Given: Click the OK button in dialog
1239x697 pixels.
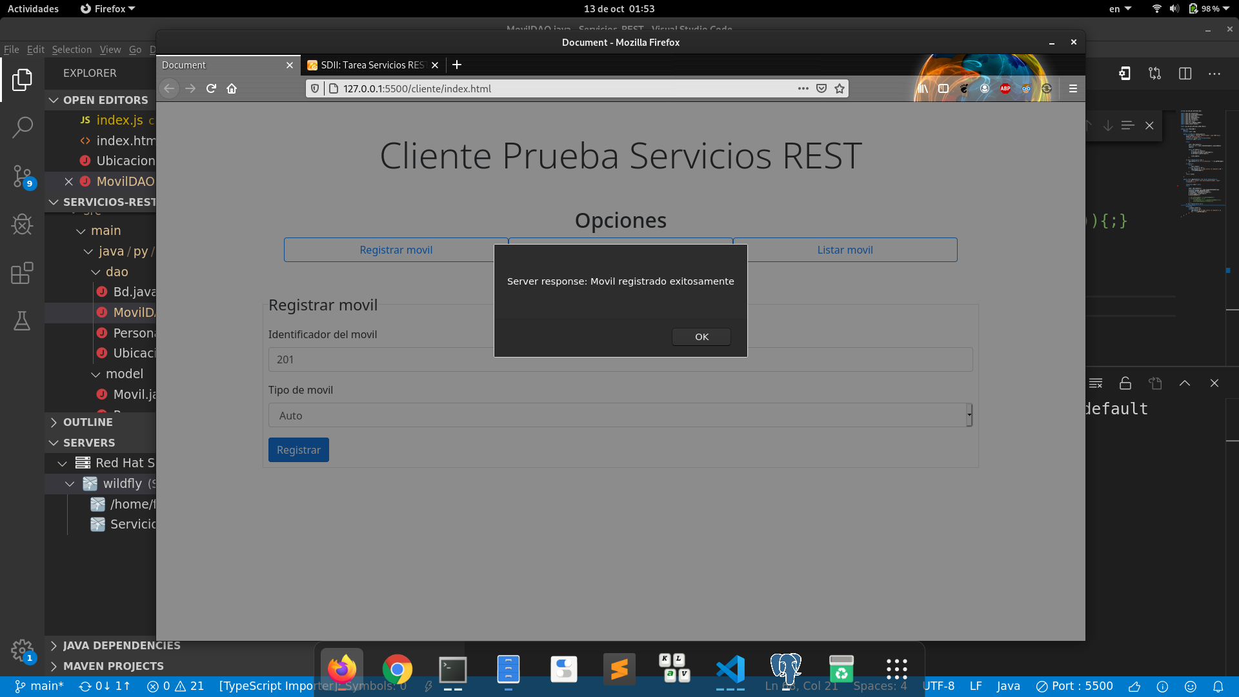Looking at the screenshot, I should click(702, 337).
